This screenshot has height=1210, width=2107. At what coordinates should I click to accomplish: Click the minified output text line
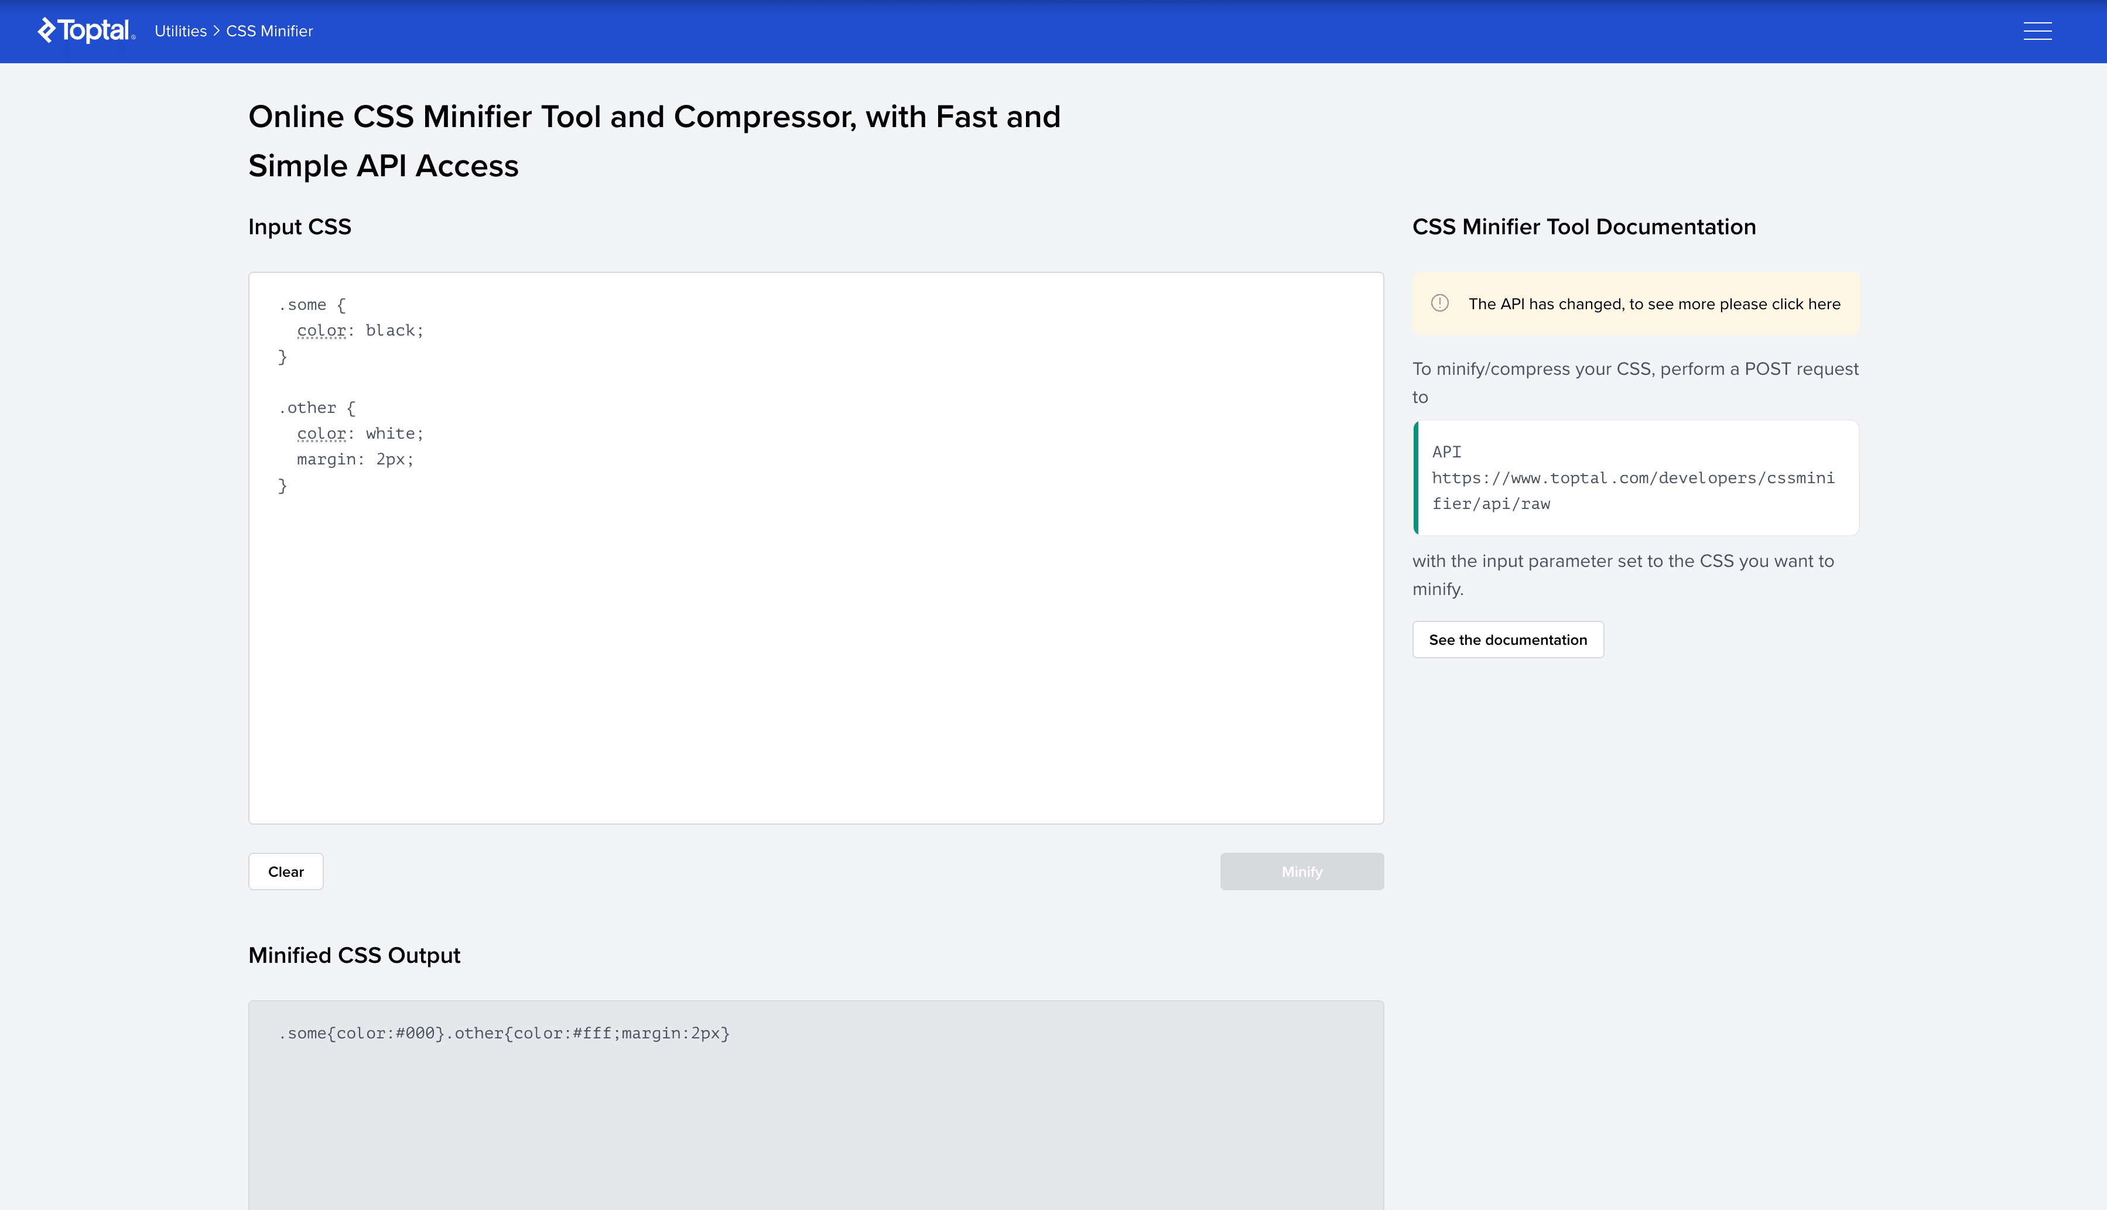(504, 1033)
